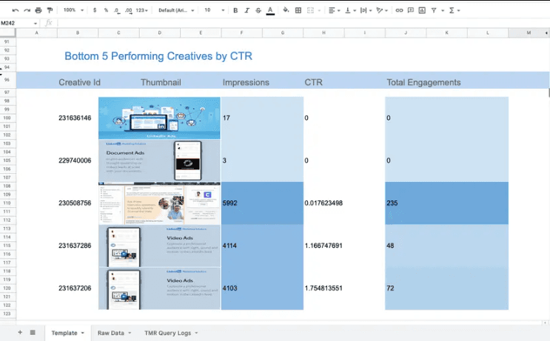Click the Name box showing M242

click(x=19, y=23)
